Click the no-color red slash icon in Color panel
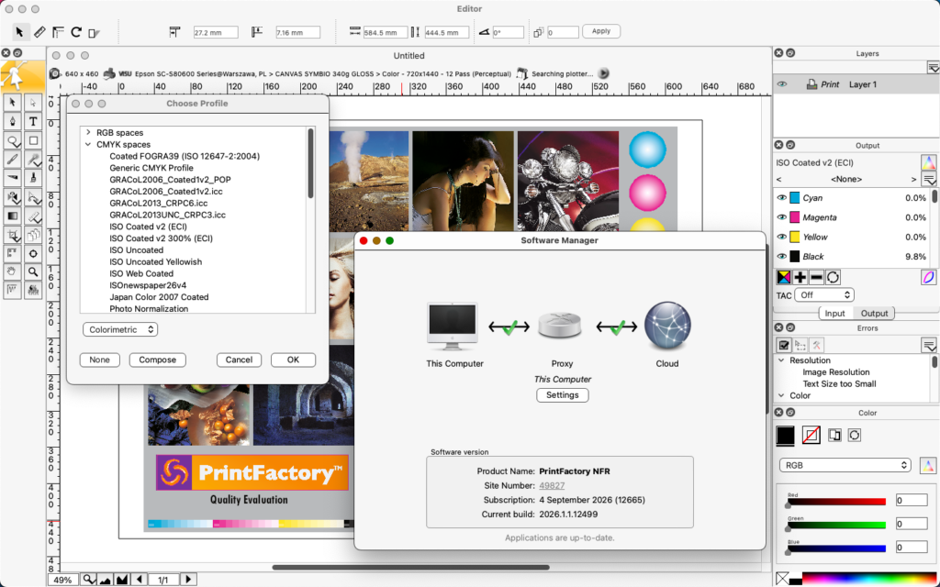The width and height of the screenshot is (940, 587). [811, 435]
